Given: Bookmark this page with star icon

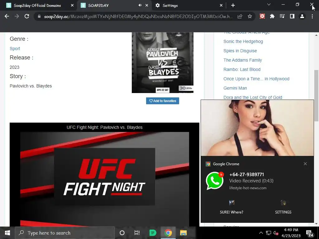Looking at the screenshot, I should pos(250,16).
